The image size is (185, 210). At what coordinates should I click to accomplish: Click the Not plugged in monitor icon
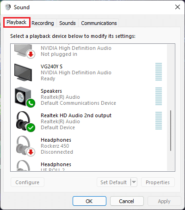tap(23, 50)
